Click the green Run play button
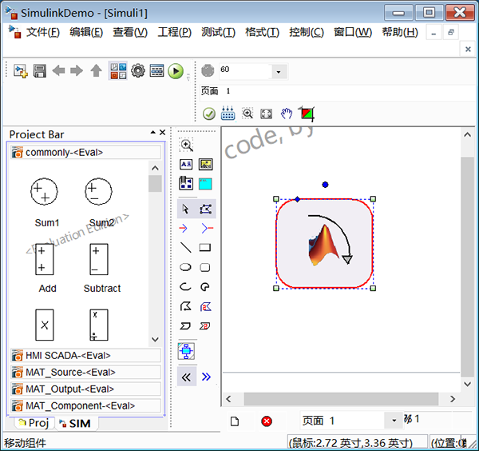Image resolution: width=479 pixels, height=451 pixels. (176, 71)
